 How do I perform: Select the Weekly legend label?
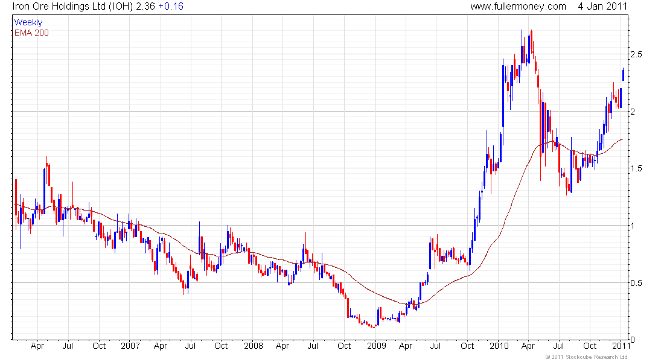click(28, 22)
